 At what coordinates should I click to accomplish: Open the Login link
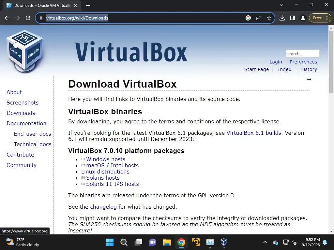pyautogui.click(x=276, y=62)
